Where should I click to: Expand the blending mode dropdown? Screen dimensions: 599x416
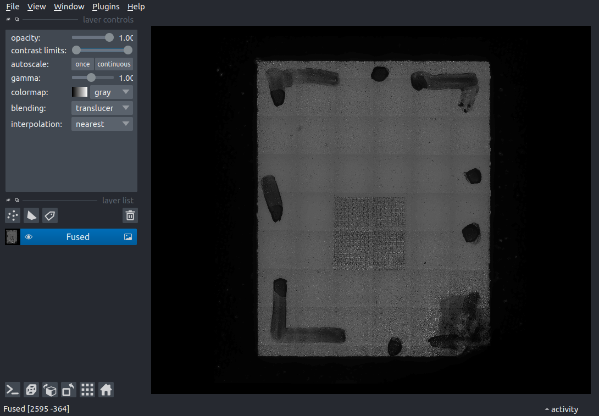click(x=102, y=108)
